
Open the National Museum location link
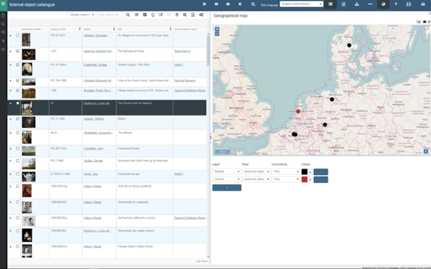click(185, 80)
